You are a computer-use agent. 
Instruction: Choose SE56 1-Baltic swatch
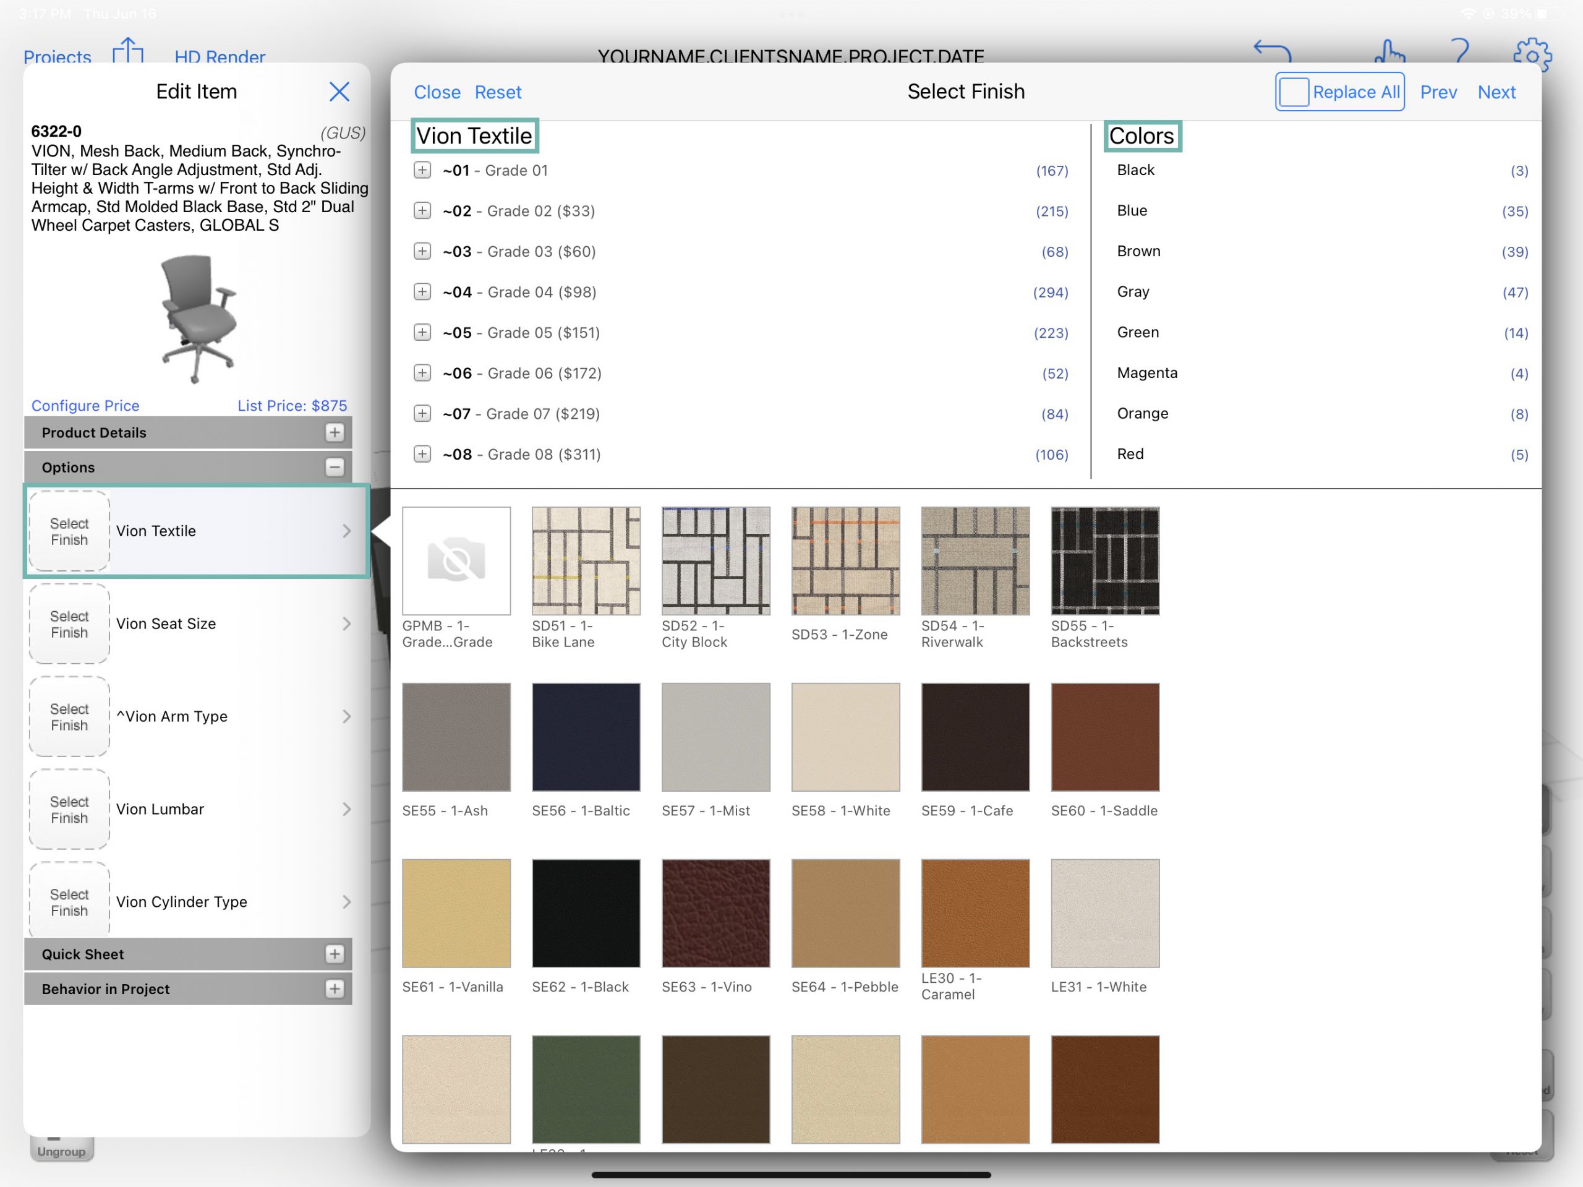pos(586,737)
